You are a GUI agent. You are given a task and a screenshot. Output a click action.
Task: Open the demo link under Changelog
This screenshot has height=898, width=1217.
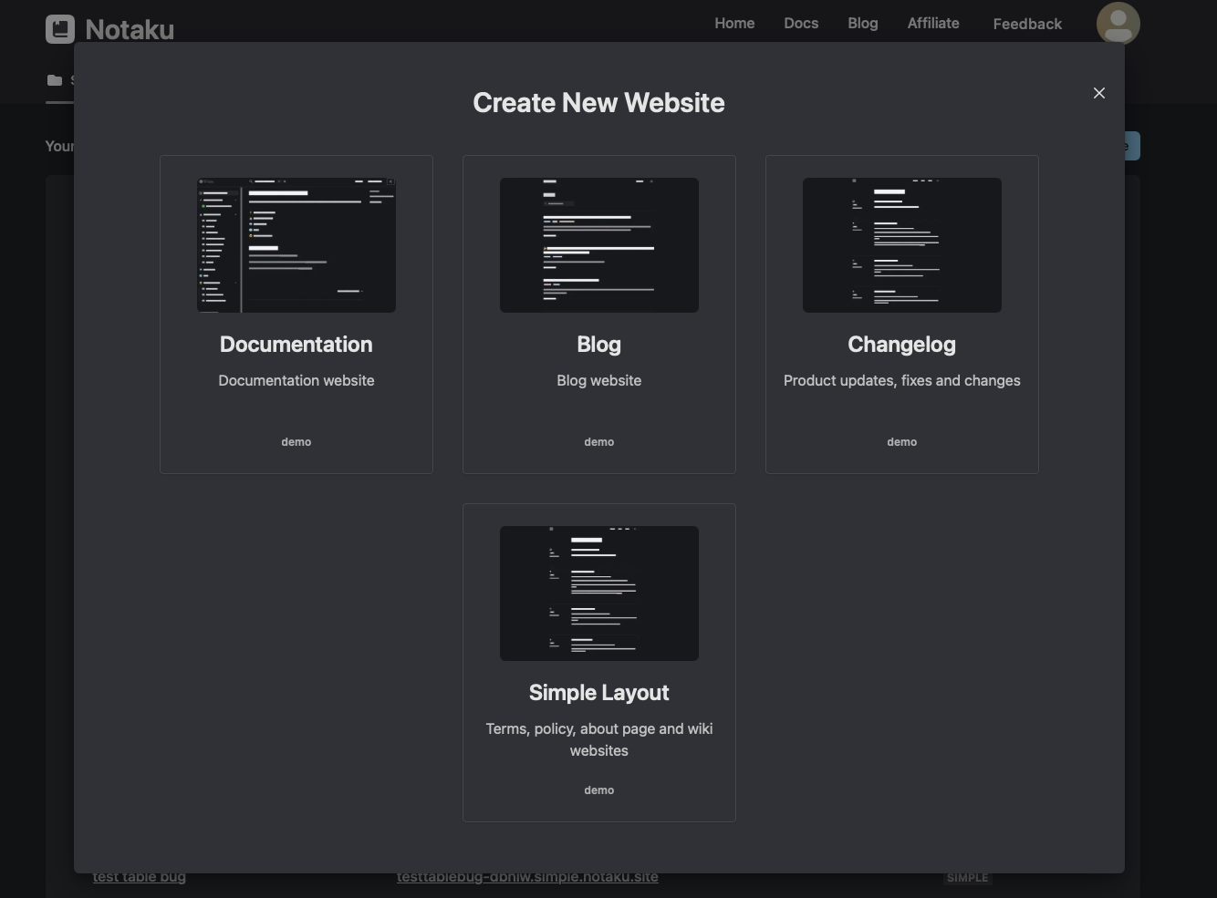click(901, 441)
